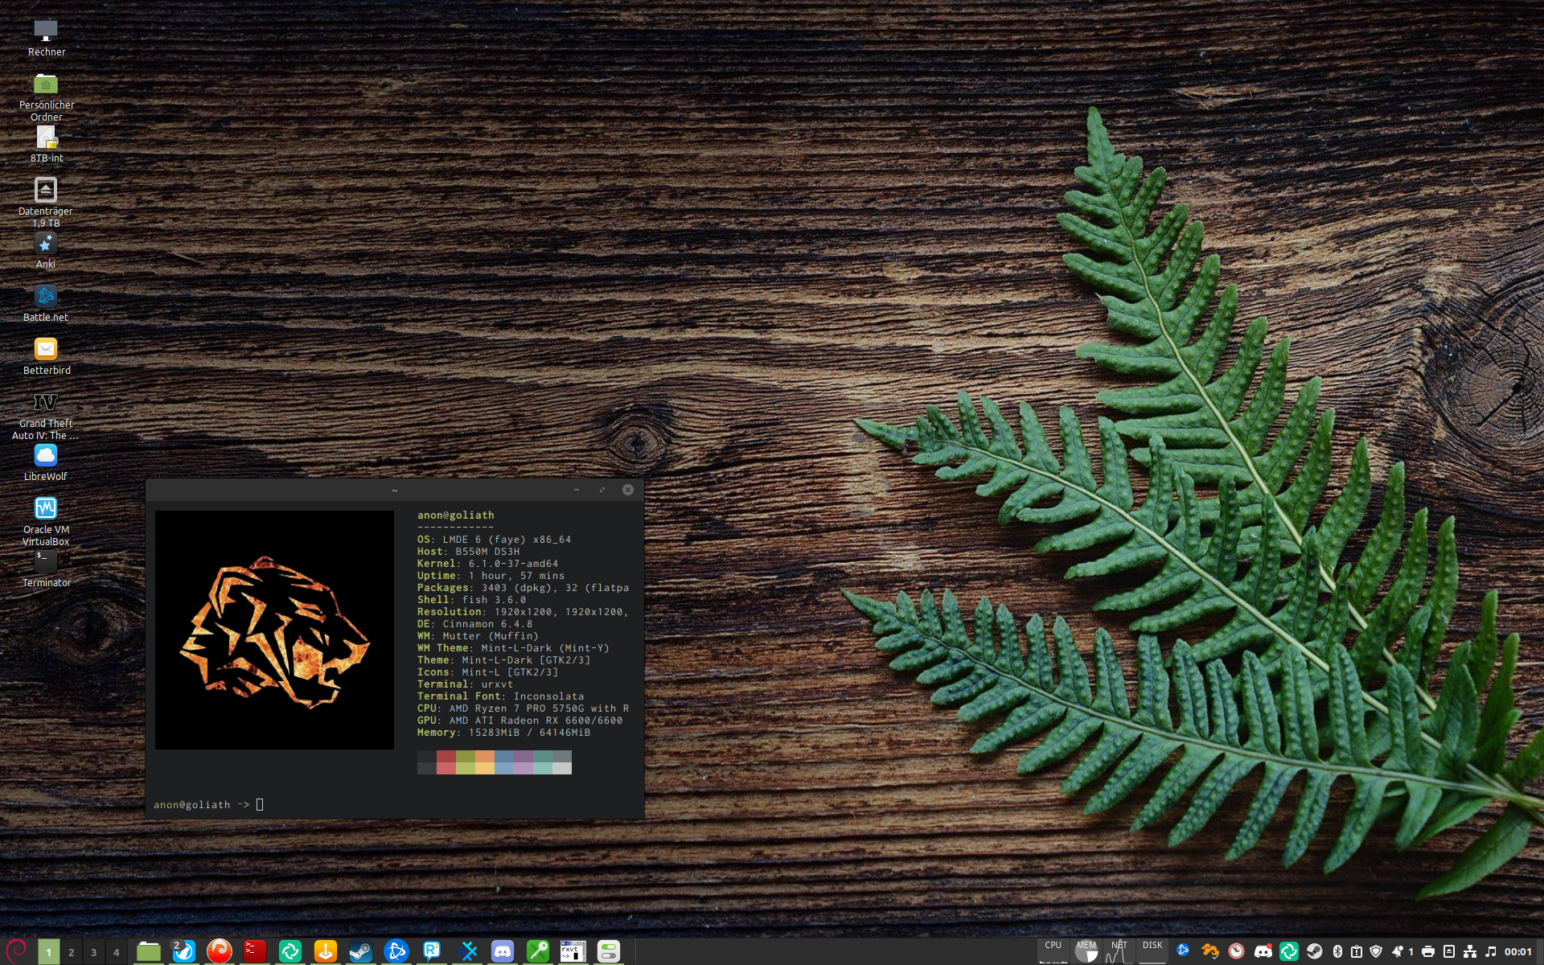Open the removable drives eject applet

click(1449, 951)
